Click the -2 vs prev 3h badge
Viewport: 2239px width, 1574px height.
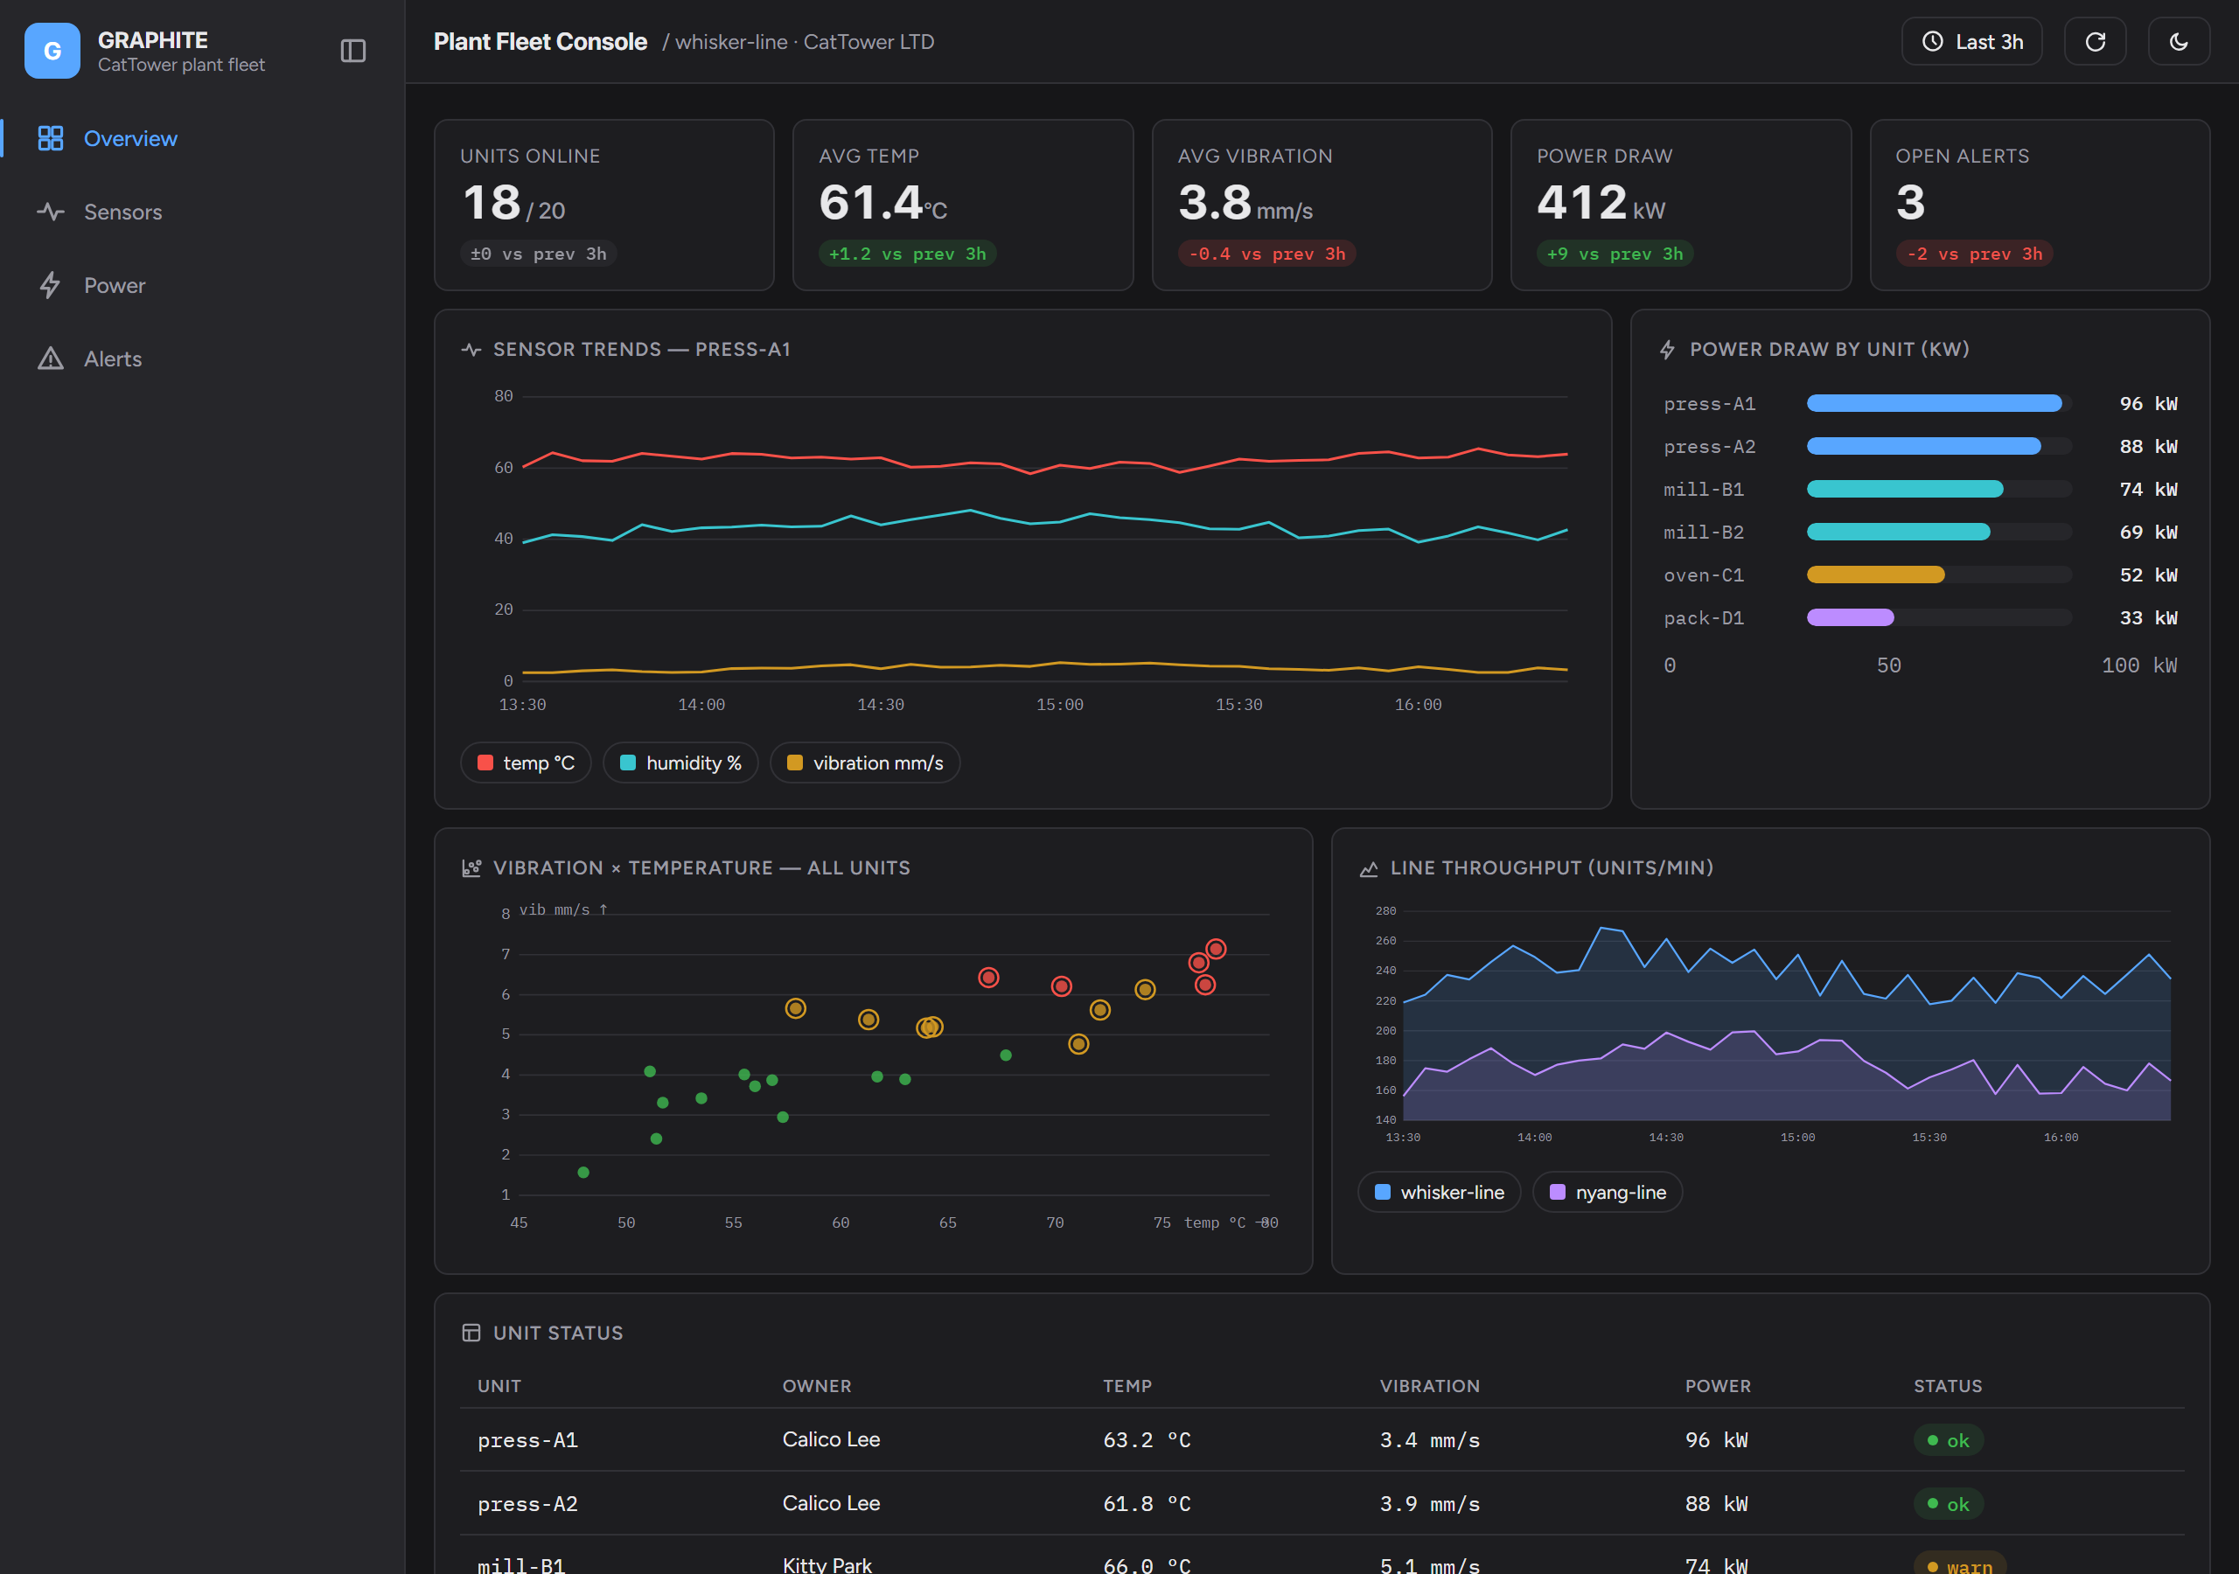pos(1975,254)
